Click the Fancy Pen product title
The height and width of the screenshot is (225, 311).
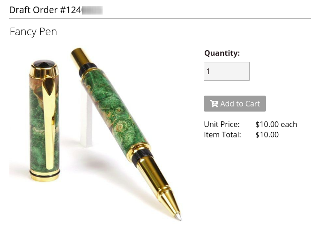tap(33, 31)
